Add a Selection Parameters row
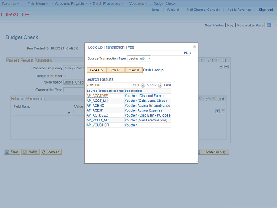This screenshot has width=277, height=208. pos(217,111)
